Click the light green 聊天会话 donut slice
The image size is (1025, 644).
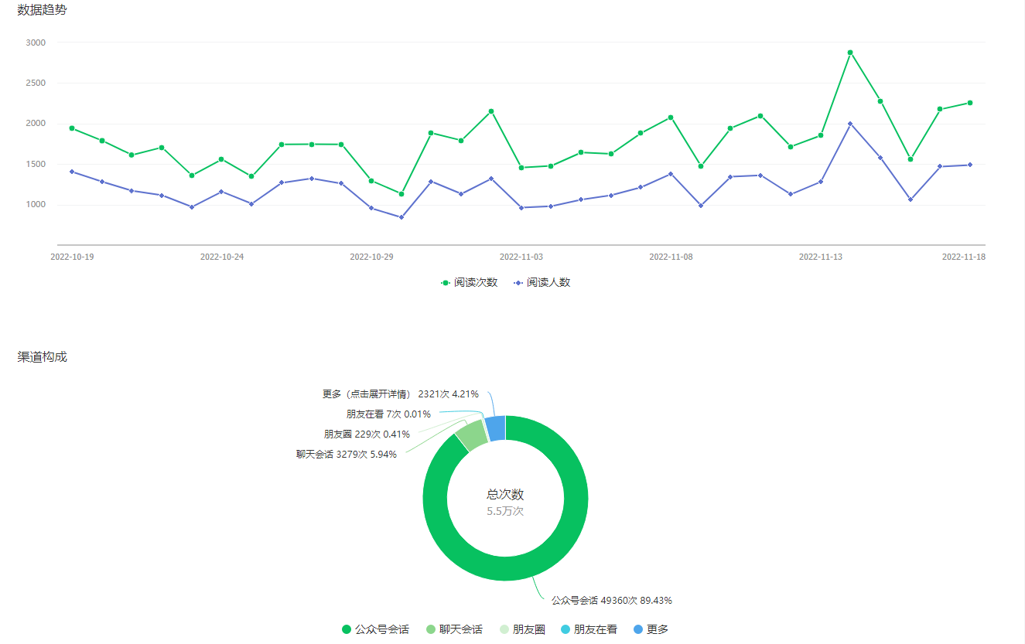471,435
